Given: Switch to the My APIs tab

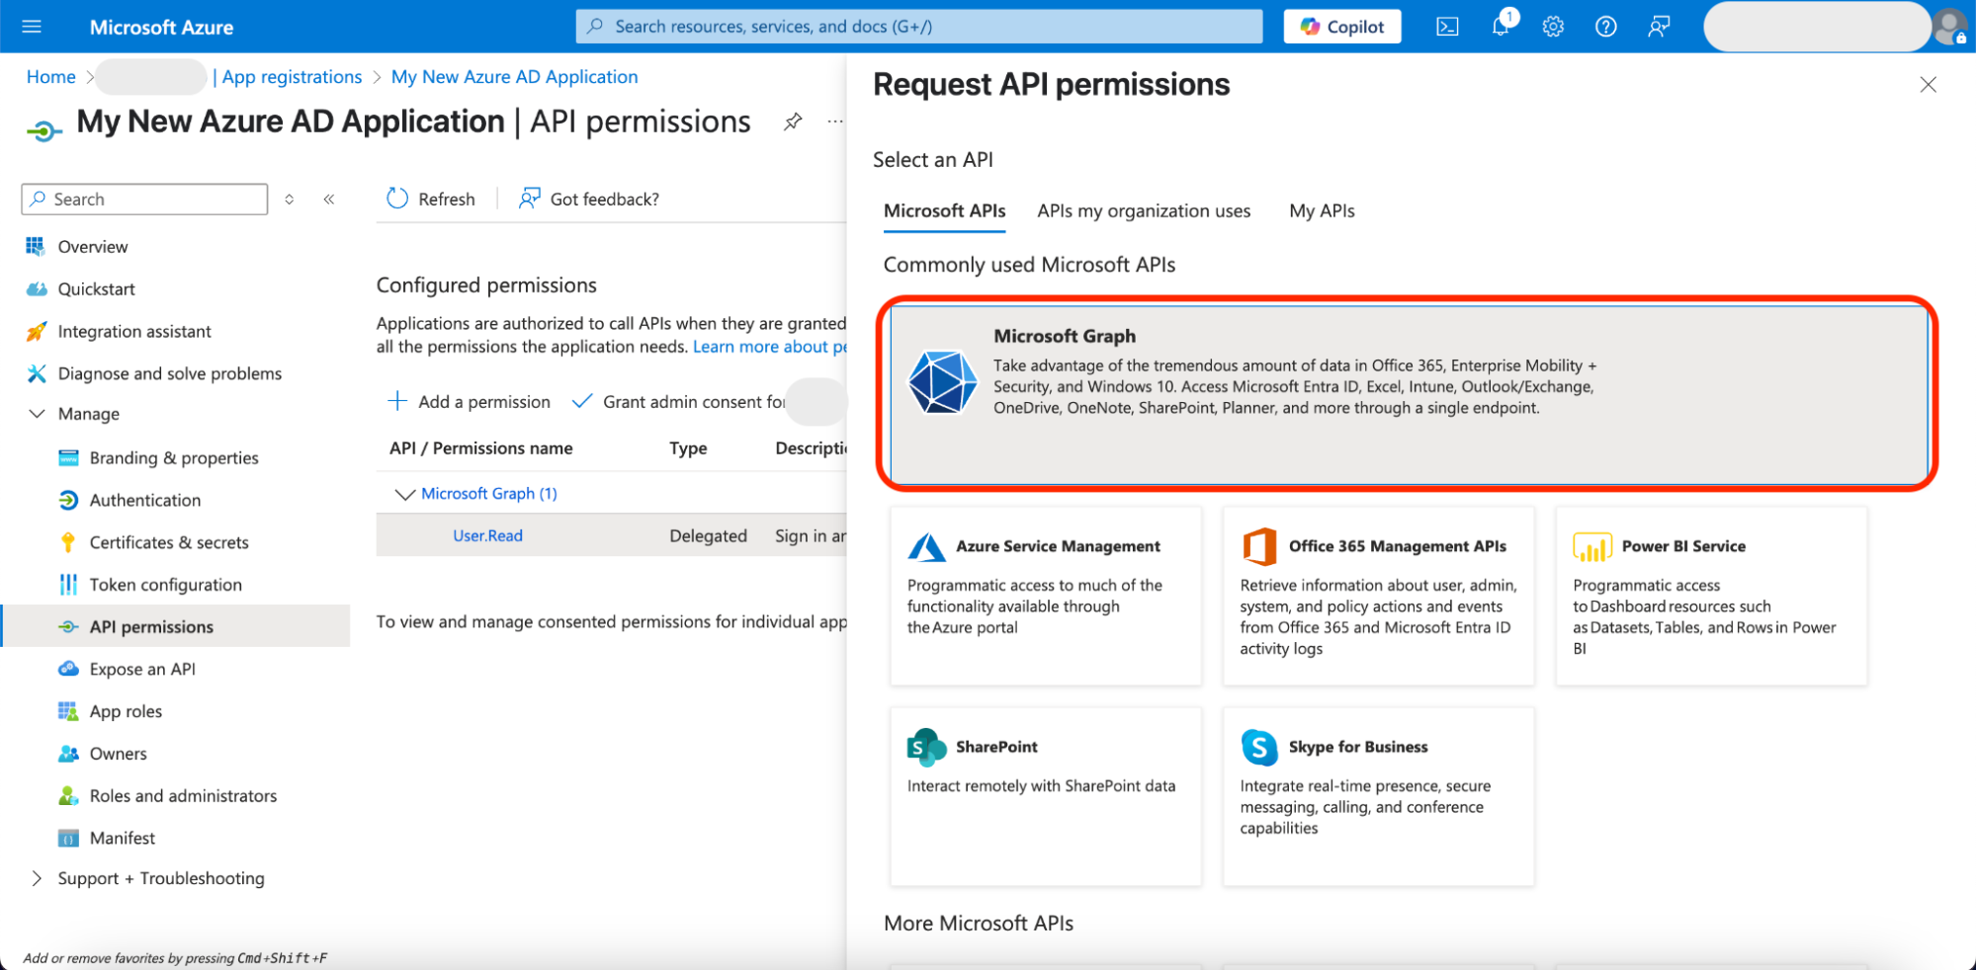Looking at the screenshot, I should click(x=1322, y=211).
